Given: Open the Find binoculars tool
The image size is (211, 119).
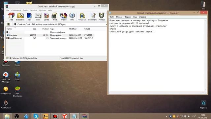Looking at the screenshot, I should coord(55,17).
